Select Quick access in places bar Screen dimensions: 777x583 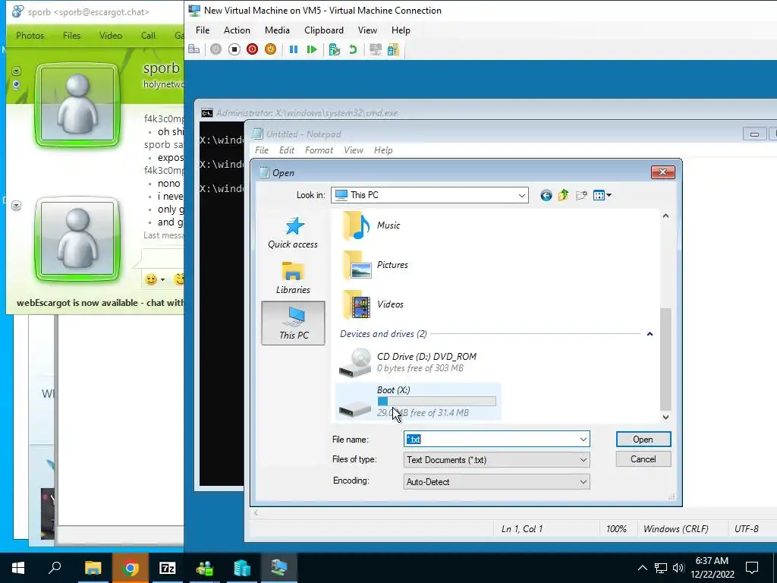(x=293, y=233)
